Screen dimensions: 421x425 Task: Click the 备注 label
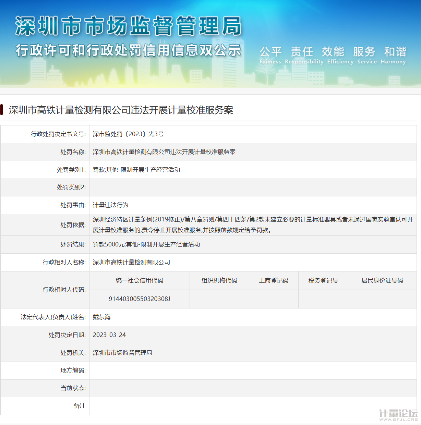pos(80,406)
